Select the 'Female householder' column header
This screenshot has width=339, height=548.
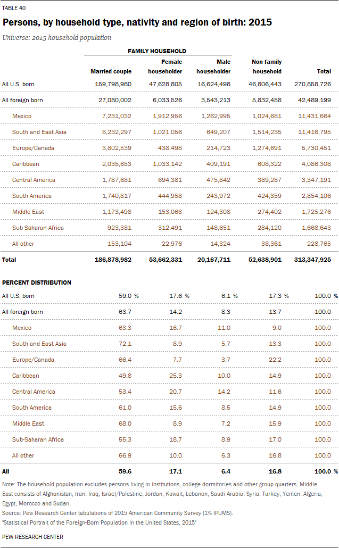point(164,67)
